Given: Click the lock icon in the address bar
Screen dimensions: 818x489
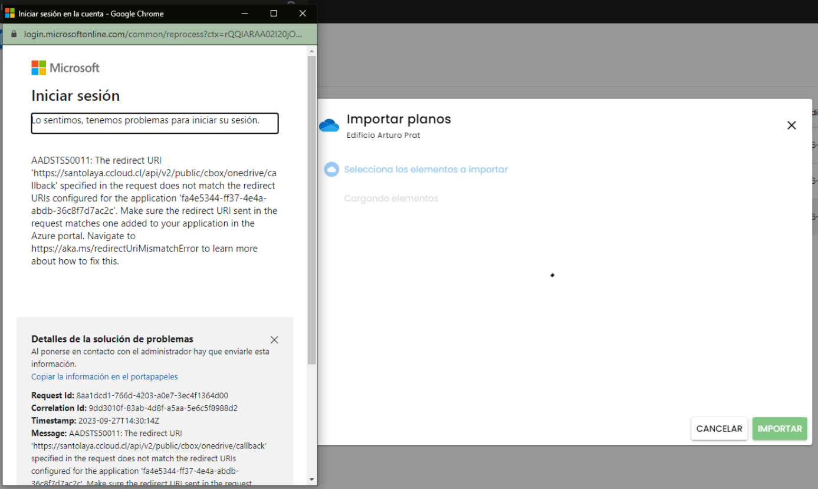Looking at the screenshot, I should point(14,34).
